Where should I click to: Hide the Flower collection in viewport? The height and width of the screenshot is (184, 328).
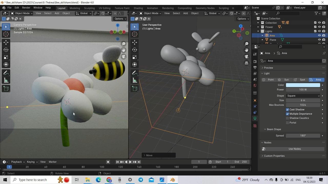pos(319,27)
